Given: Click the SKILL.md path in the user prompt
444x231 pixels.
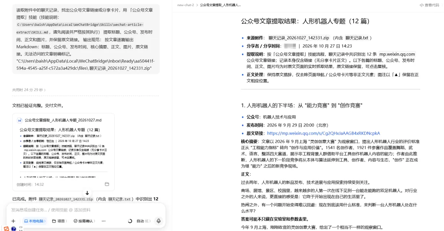Looking at the screenshot, I should click(80, 28).
